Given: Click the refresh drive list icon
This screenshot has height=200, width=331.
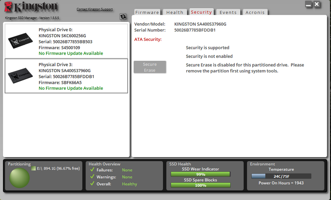Looking at the screenshot, I should (x=123, y=17).
